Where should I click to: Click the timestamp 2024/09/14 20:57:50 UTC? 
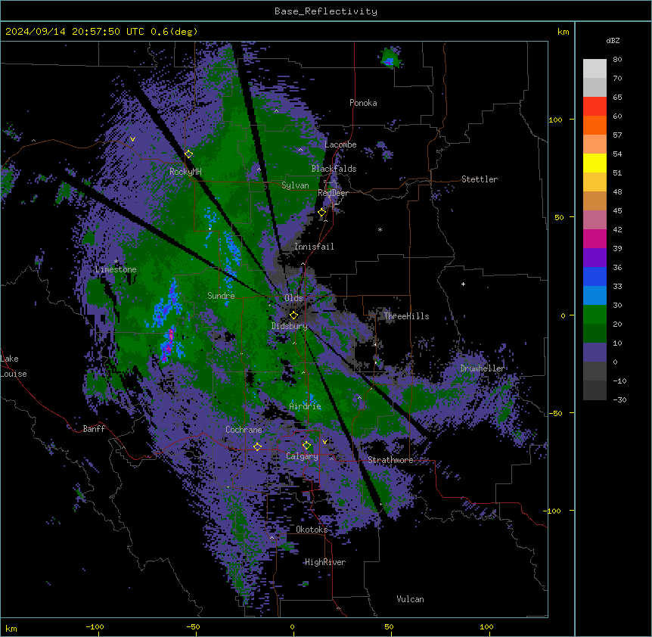coord(74,32)
